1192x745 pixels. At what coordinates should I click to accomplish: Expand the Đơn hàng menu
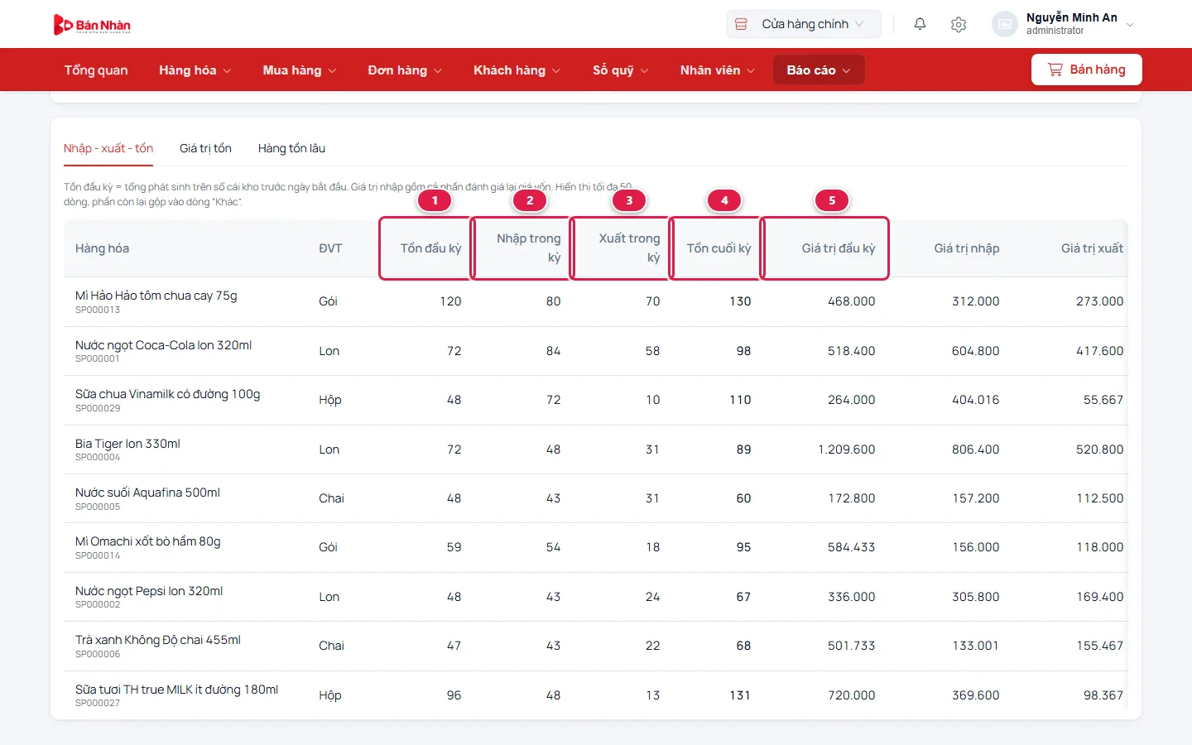point(405,70)
